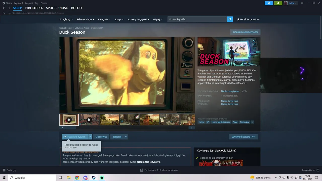Viewport: 322px width, 181px height.
Task: Click the Steam taskbar icon
Action: point(93,178)
